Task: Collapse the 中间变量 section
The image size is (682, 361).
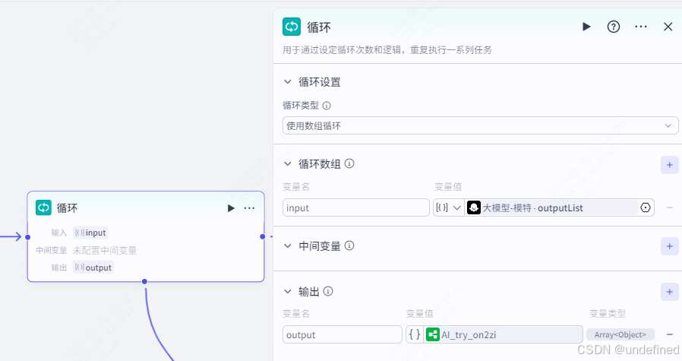Action: pyautogui.click(x=288, y=246)
